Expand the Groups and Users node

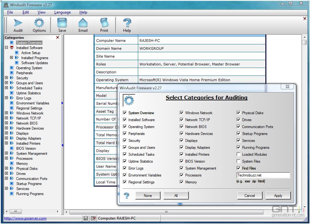pos(7,83)
